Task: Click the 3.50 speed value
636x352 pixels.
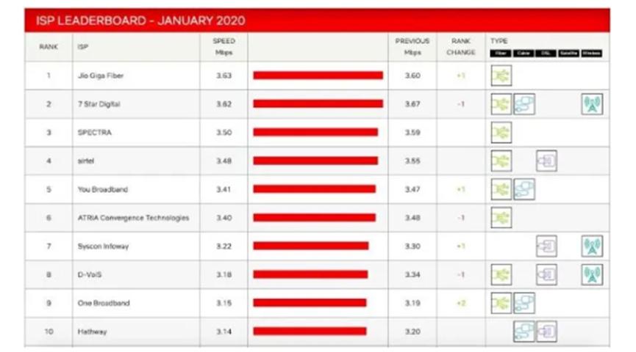Action: [224, 132]
